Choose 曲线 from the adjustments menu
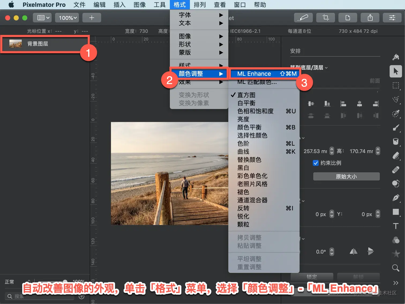405x304 pixels. pos(264,152)
